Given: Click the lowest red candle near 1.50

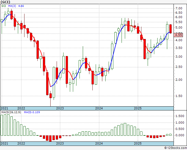Looking at the screenshot, I should (x=51, y=96).
